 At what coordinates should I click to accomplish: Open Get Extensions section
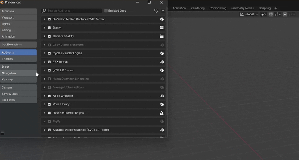18,44
